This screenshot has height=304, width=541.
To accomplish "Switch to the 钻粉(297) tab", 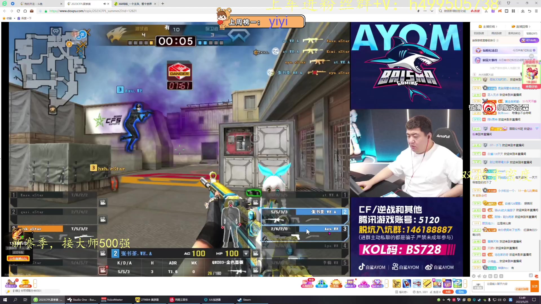I will tap(532, 33).
